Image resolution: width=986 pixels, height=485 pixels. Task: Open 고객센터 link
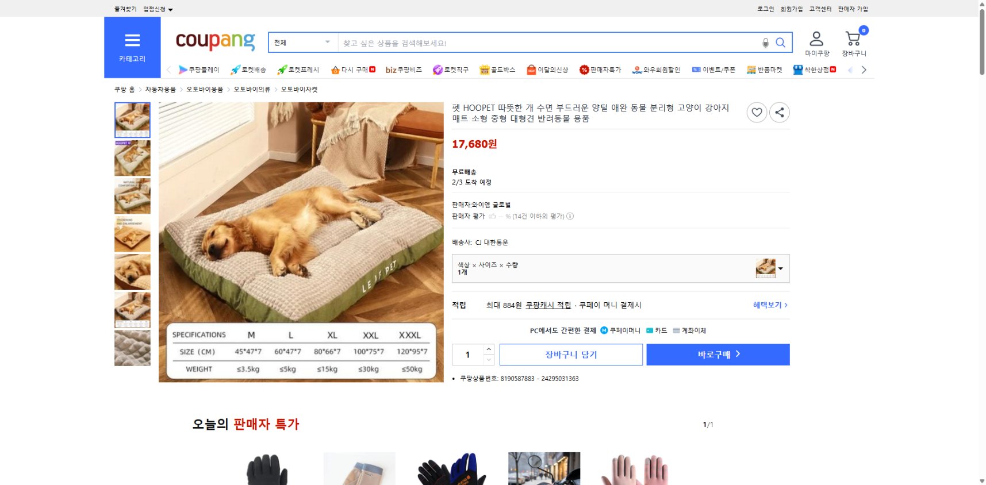tap(820, 9)
